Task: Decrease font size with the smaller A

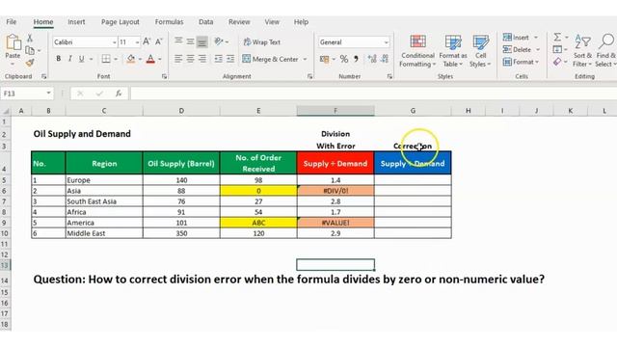Action: 159,41
